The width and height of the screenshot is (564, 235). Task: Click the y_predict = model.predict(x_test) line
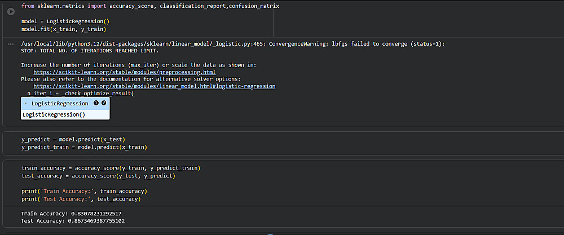point(73,139)
